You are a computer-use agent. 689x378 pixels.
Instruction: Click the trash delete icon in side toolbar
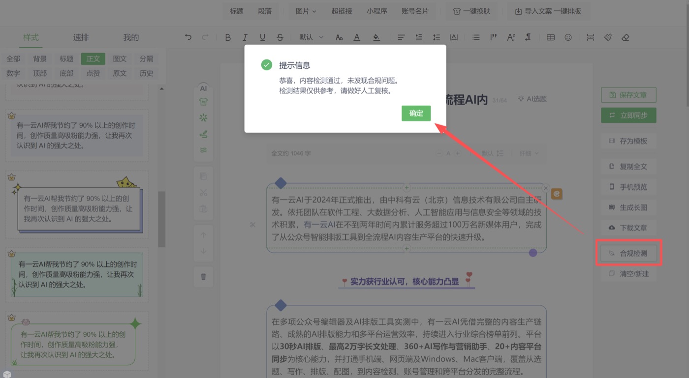click(203, 277)
